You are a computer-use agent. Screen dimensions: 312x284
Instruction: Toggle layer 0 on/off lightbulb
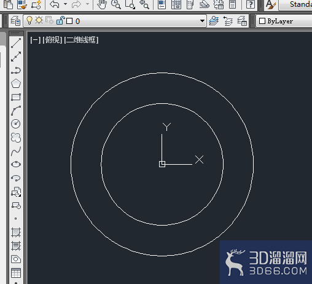click(29, 20)
